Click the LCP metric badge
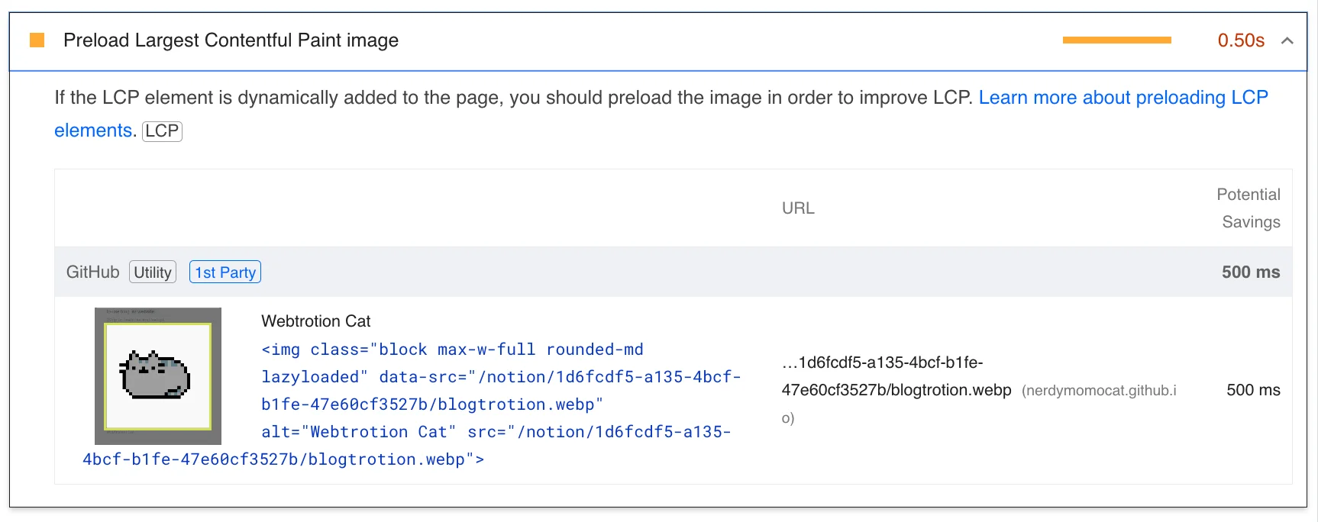This screenshot has width=1318, height=522. (x=162, y=131)
